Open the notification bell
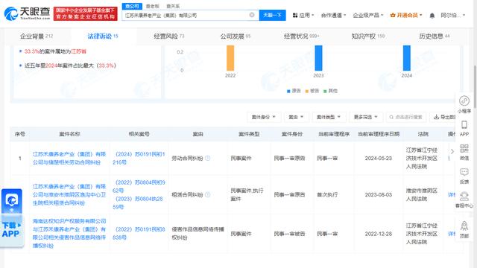Screen dimensions: 477x268 pos(432,15)
